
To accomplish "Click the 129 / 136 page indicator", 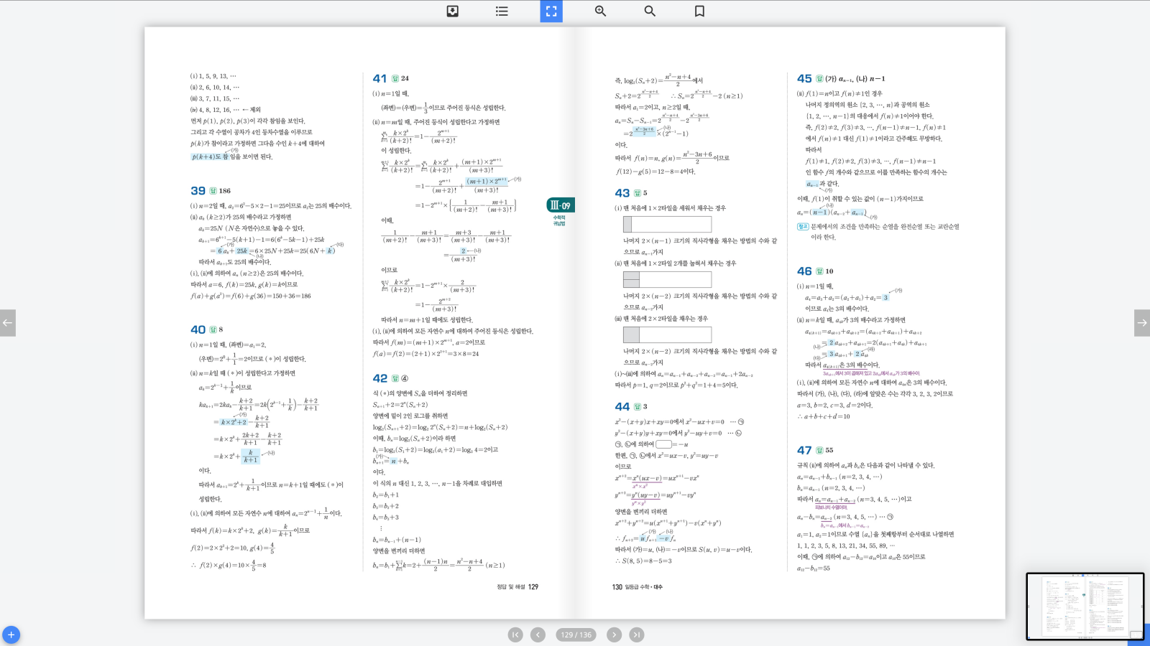I will coord(576,635).
